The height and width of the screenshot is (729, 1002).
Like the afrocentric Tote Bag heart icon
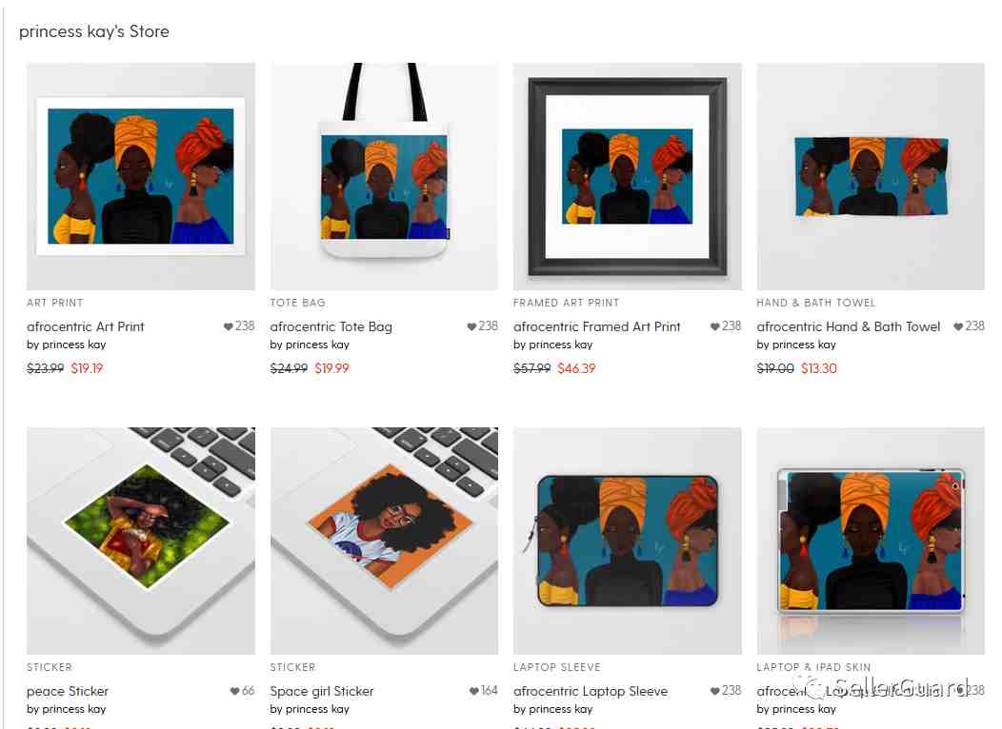(471, 326)
